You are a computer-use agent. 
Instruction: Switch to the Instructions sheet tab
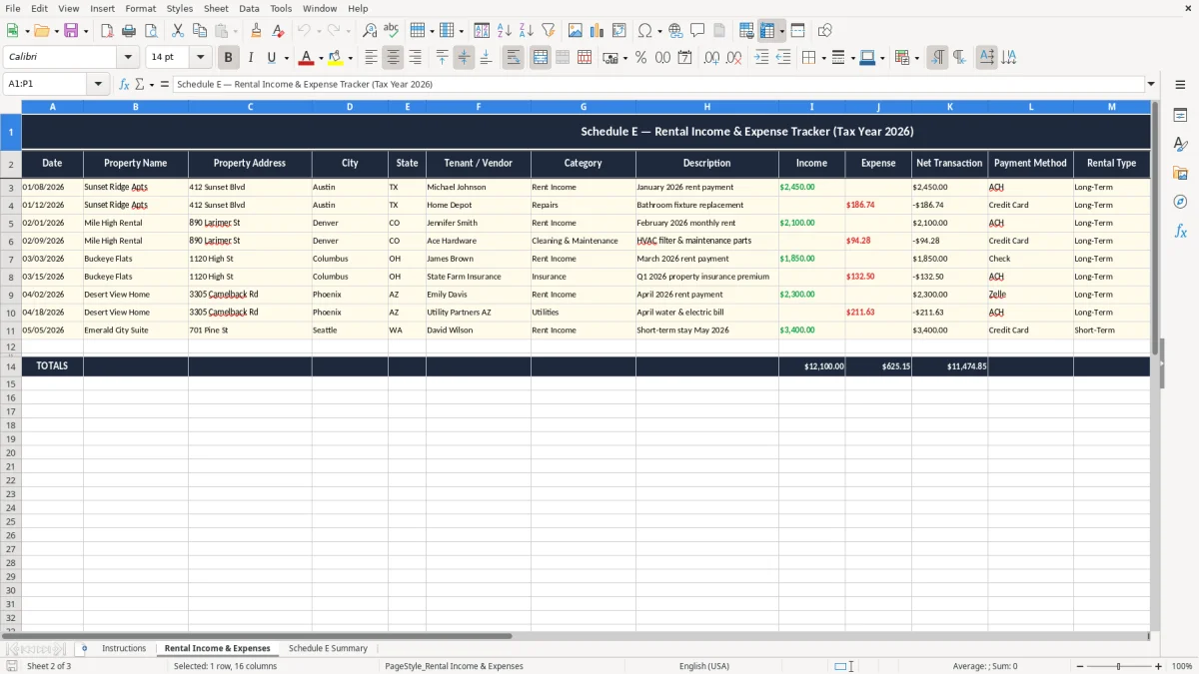(124, 649)
